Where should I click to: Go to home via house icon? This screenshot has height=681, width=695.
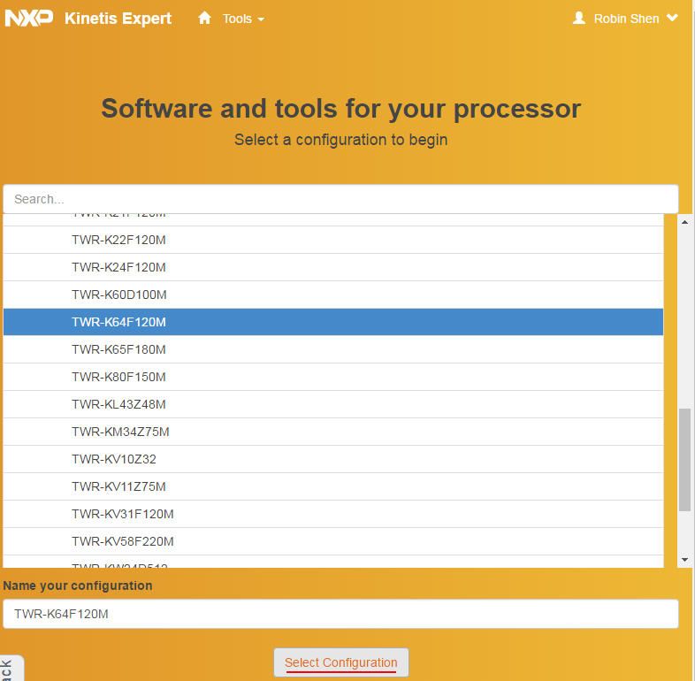point(204,19)
